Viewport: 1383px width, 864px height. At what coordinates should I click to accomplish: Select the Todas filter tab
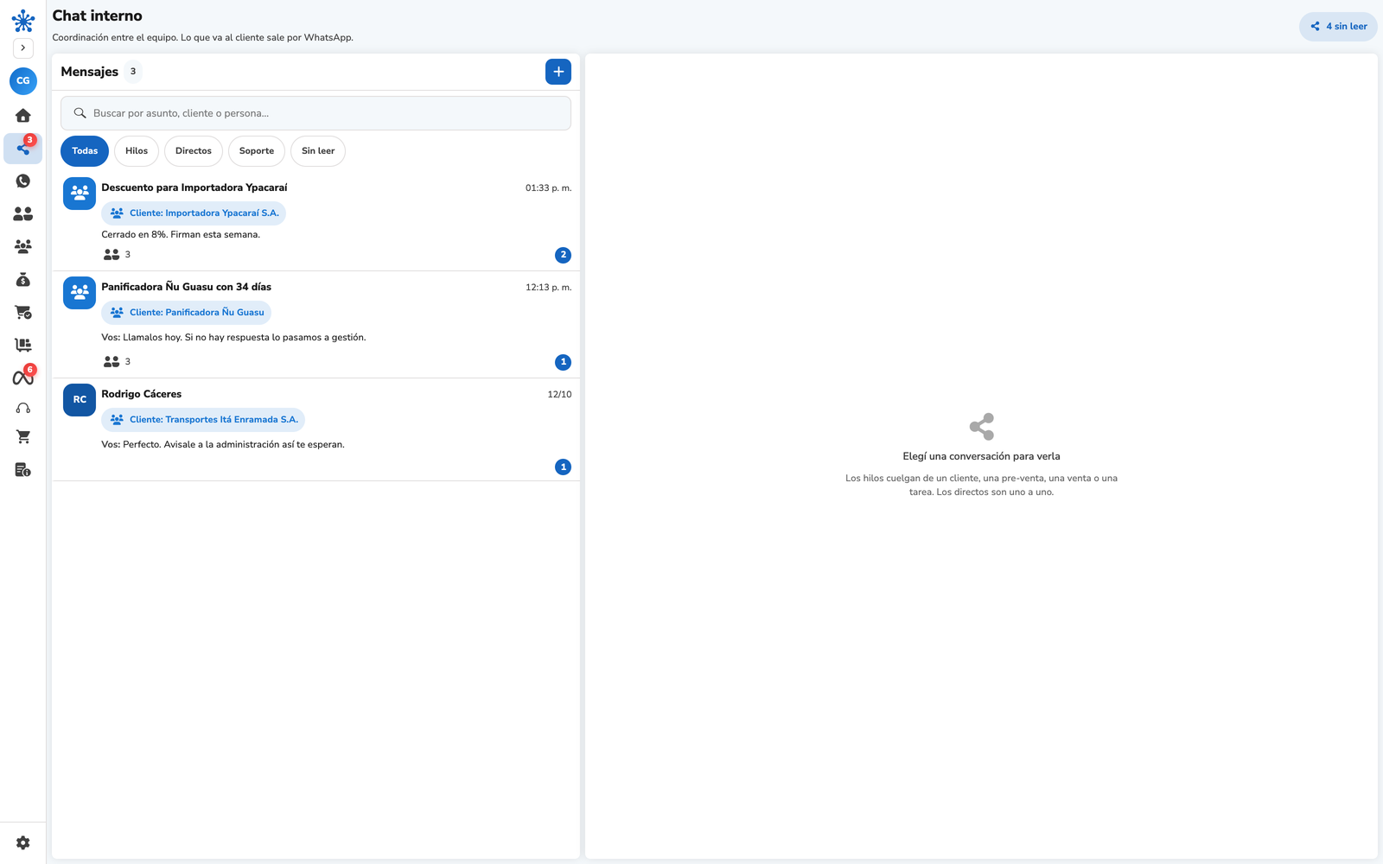85,151
